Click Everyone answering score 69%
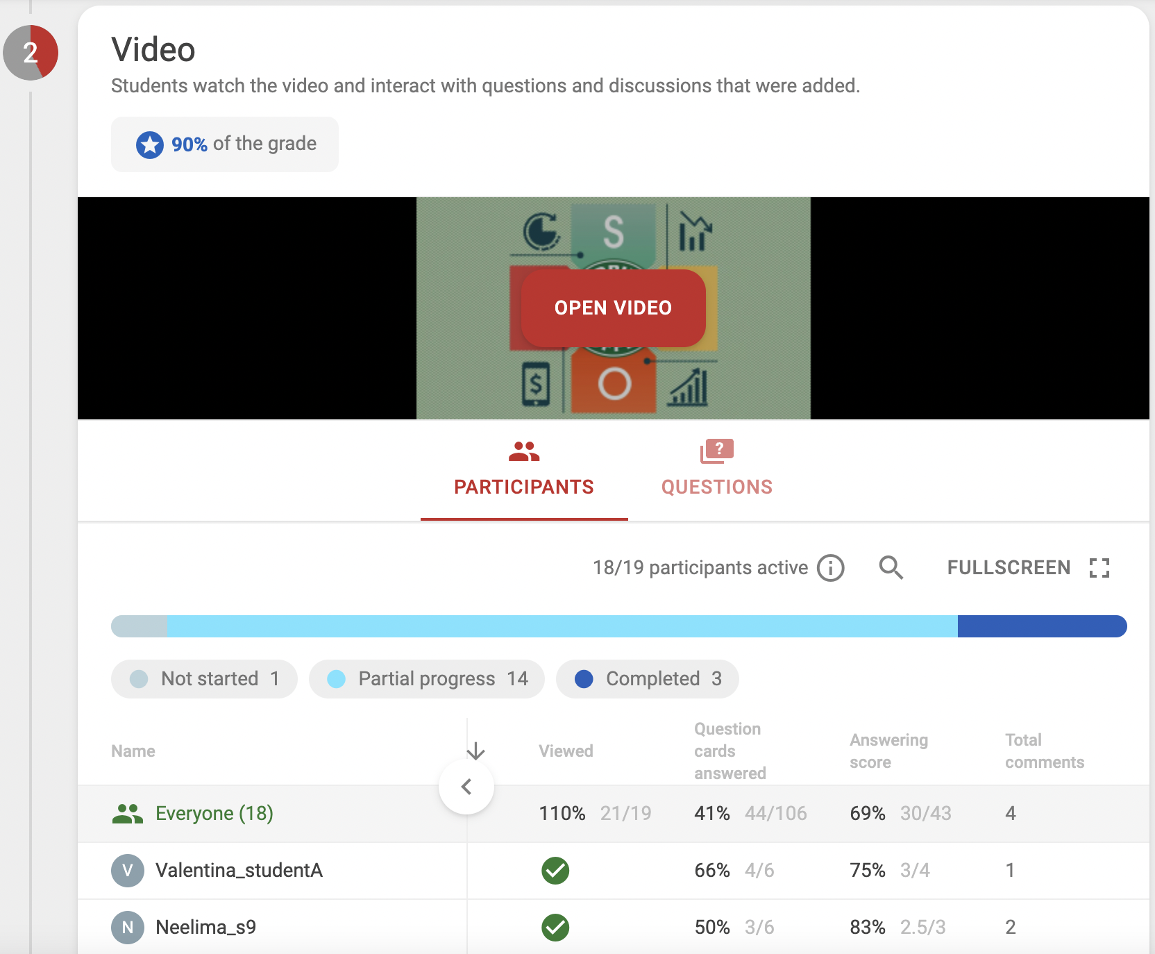Image resolution: width=1155 pixels, height=954 pixels. [x=868, y=814]
